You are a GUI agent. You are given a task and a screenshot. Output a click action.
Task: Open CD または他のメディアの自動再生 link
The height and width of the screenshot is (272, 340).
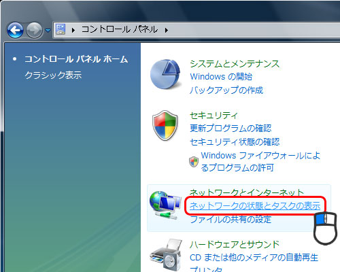pos(254,258)
